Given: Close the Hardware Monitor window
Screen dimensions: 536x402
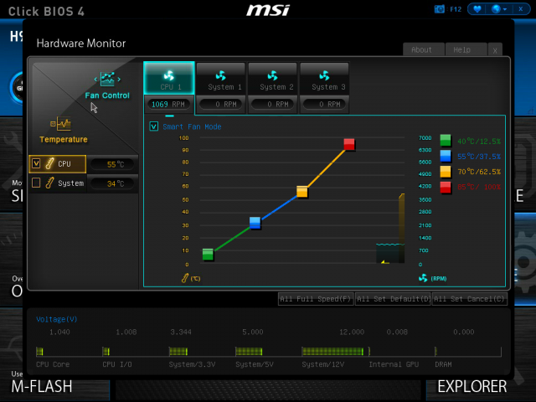Looking at the screenshot, I should [495, 50].
